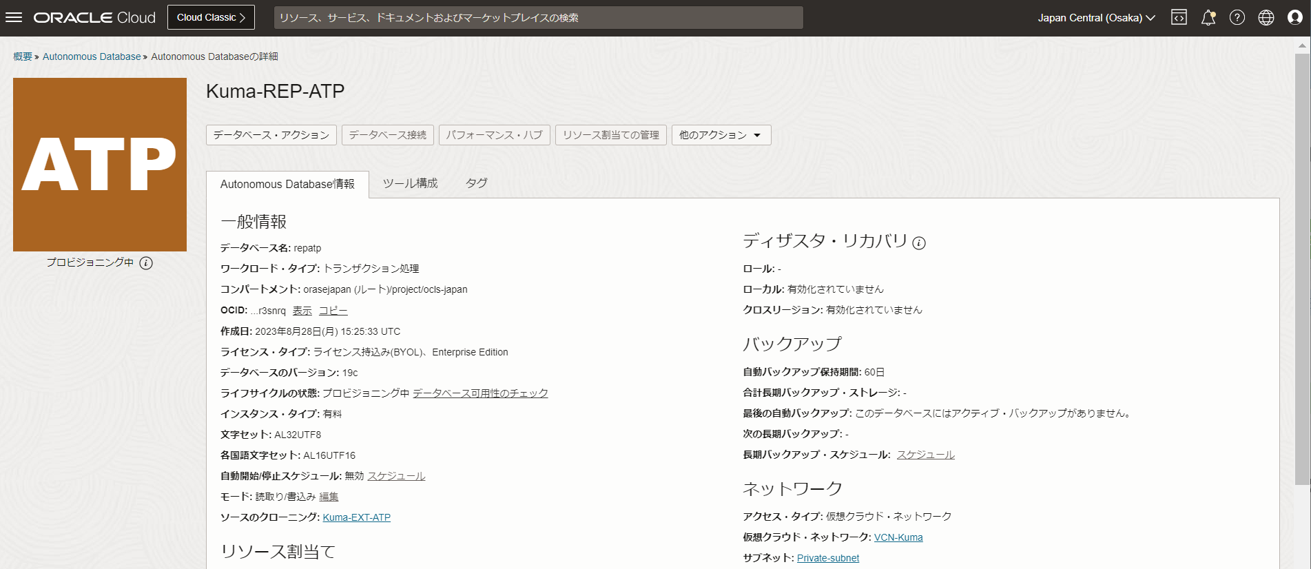Click データベース・アクション button

click(x=271, y=135)
